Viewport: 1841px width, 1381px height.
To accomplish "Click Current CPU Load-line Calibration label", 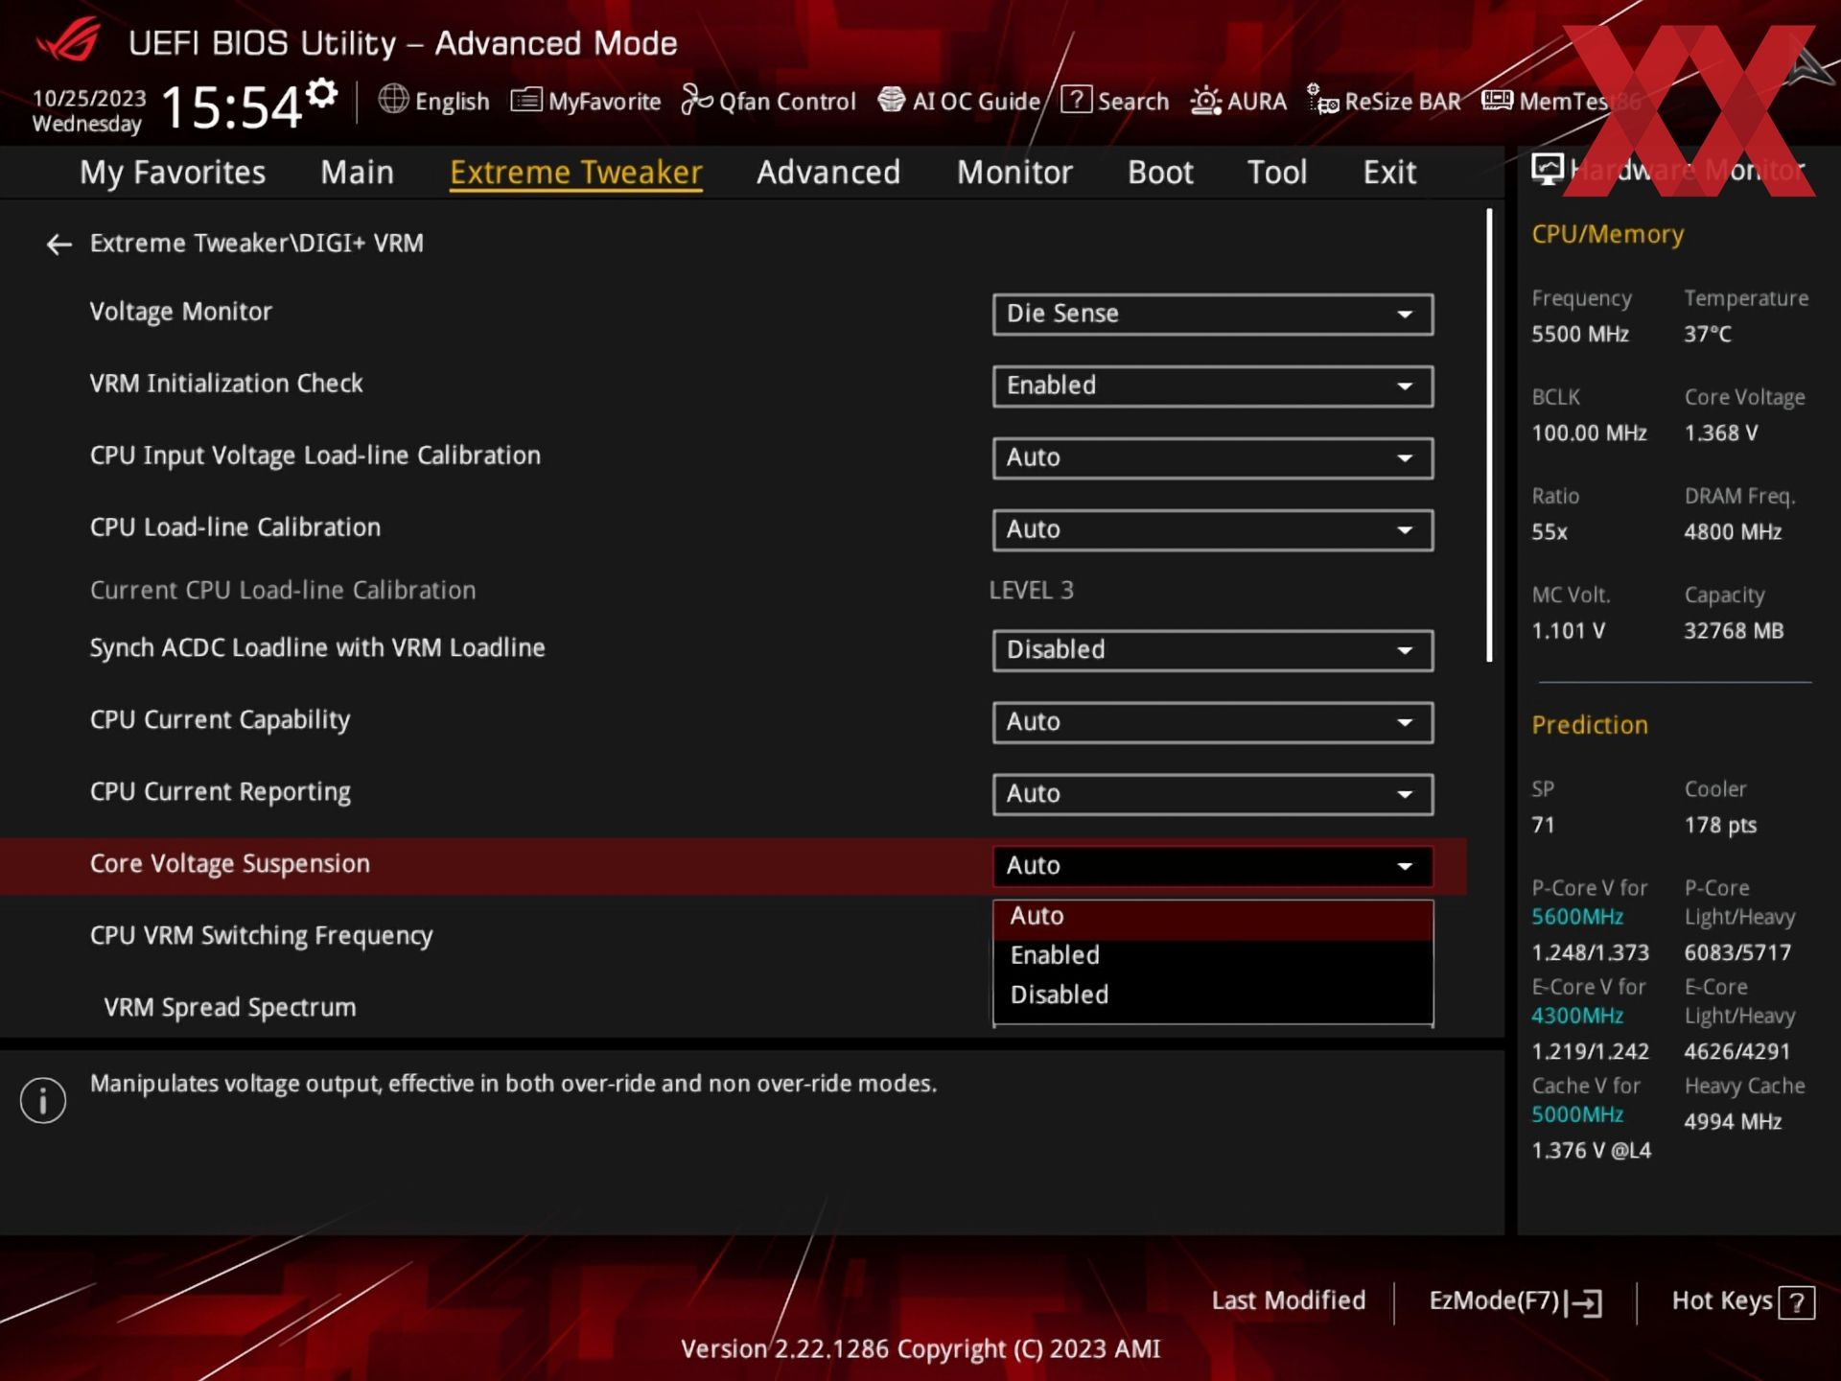I will click(283, 591).
